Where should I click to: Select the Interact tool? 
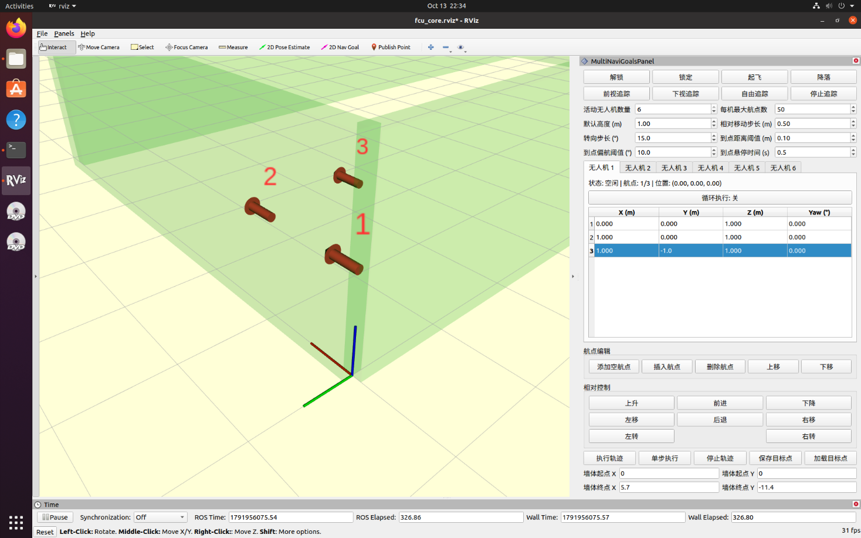57,47
